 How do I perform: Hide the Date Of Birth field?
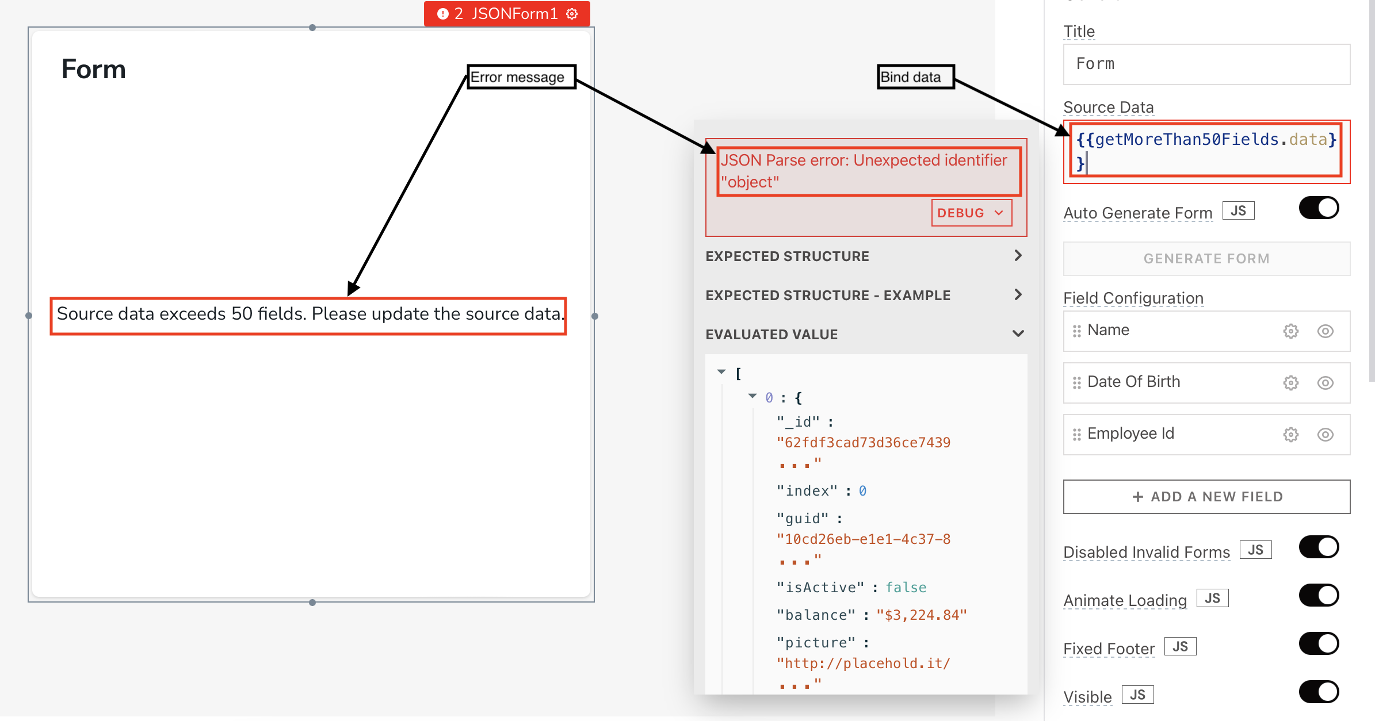click(x=1326, y=383)
